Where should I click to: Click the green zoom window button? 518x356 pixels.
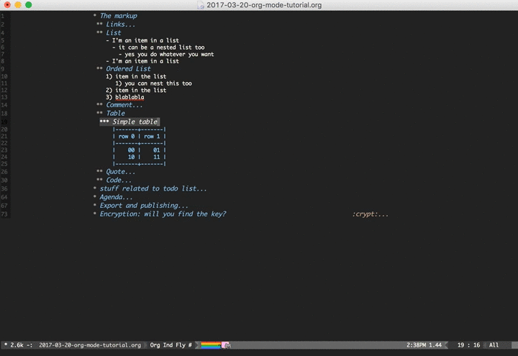click(29, 4)
